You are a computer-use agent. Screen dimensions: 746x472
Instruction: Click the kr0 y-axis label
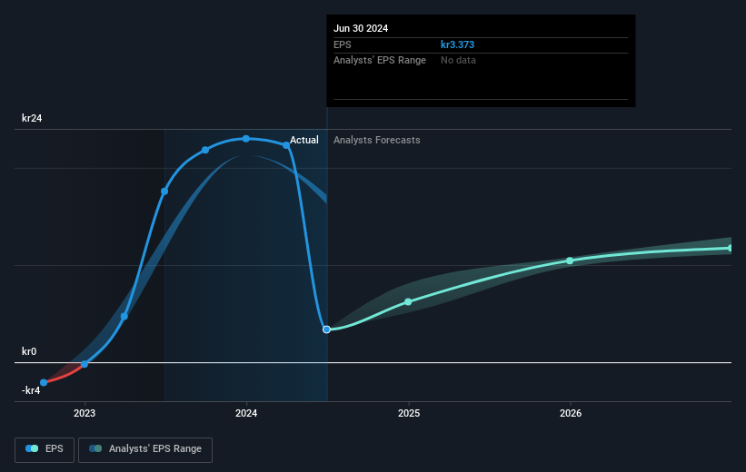point(29,351)
